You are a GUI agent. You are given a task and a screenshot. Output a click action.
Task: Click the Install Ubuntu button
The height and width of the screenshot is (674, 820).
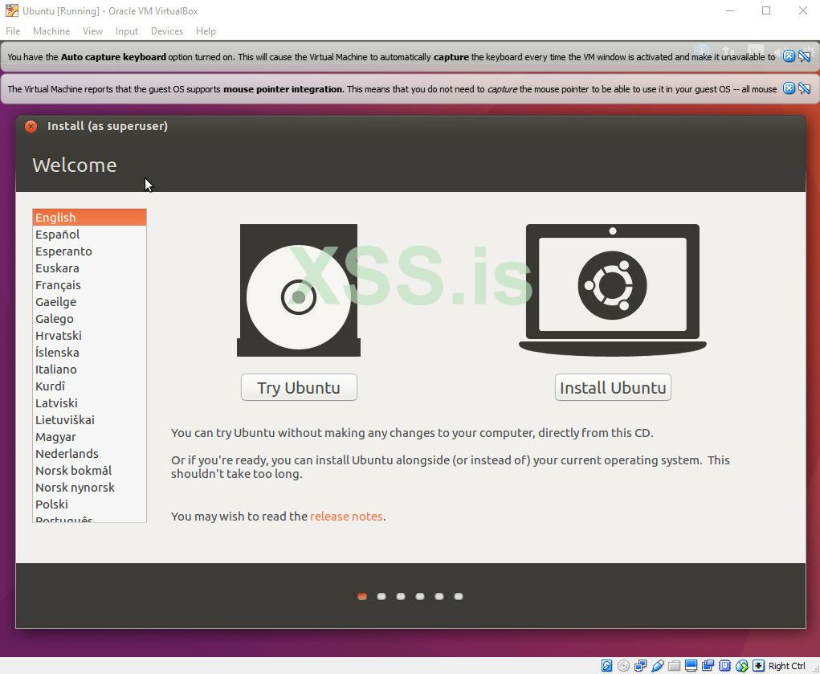(x=613, y=387)
